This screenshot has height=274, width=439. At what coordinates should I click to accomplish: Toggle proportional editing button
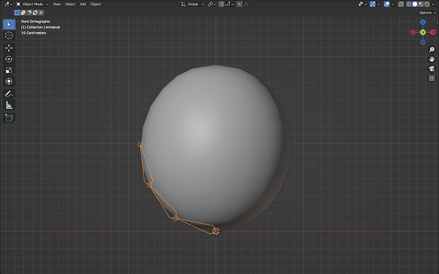[x=239, y=4]
